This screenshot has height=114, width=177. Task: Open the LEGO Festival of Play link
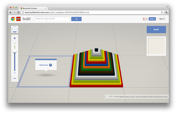160,97
